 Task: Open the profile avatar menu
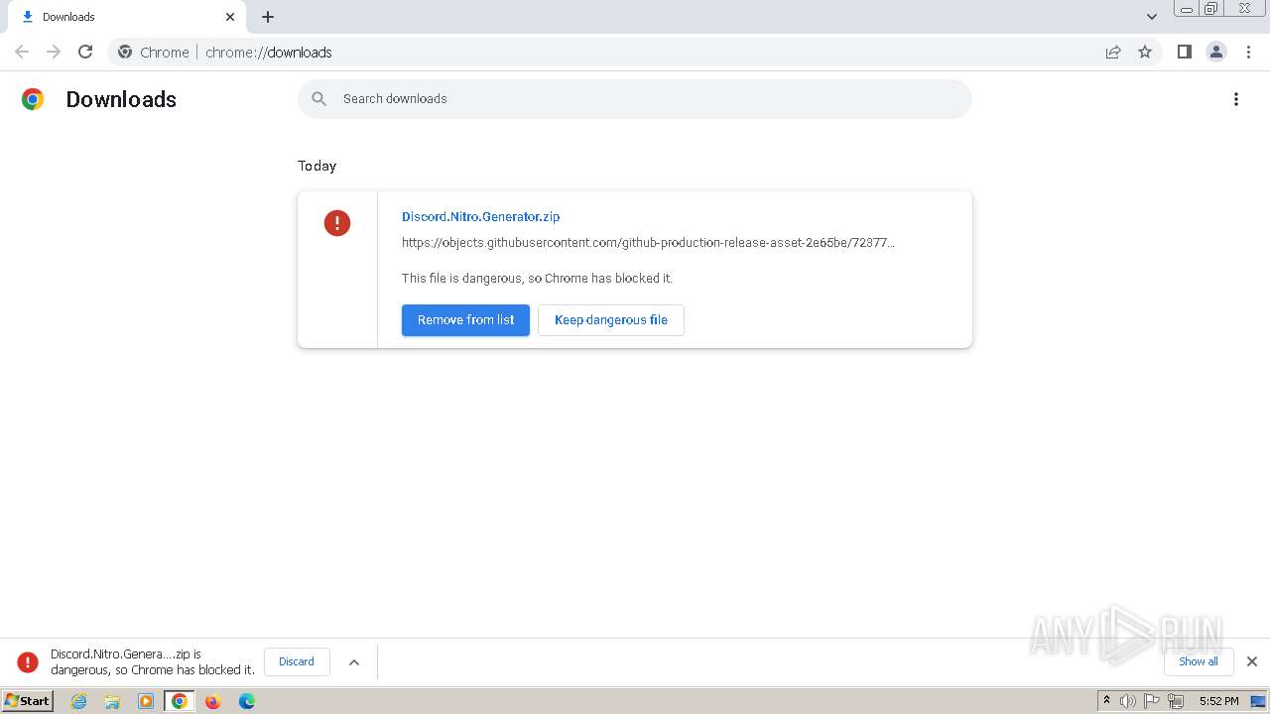pyautogui.click(x=1216, y=52)
